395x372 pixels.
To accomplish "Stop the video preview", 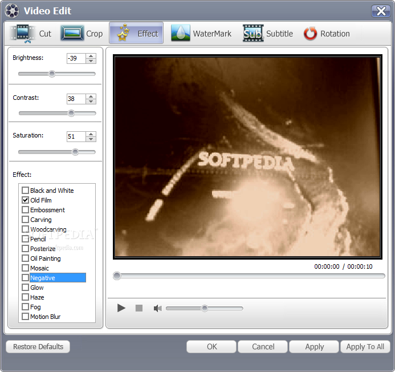I will coord(139,308).
